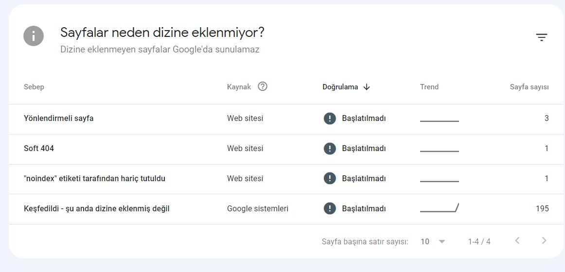The height and width of the screenshot is (272, 565).
Task: Click the Sebep column header
Action: (34, 87)
